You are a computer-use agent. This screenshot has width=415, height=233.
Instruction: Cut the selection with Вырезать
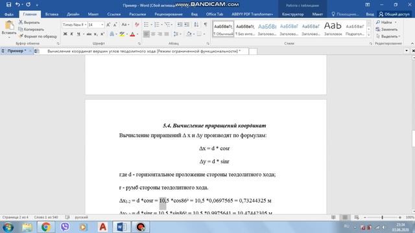(29, 23)
